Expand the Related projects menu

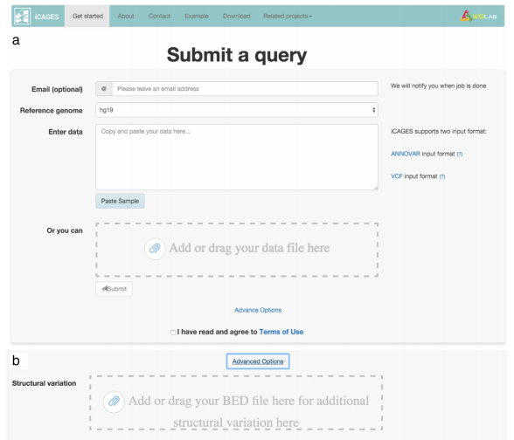coord(288,16)
